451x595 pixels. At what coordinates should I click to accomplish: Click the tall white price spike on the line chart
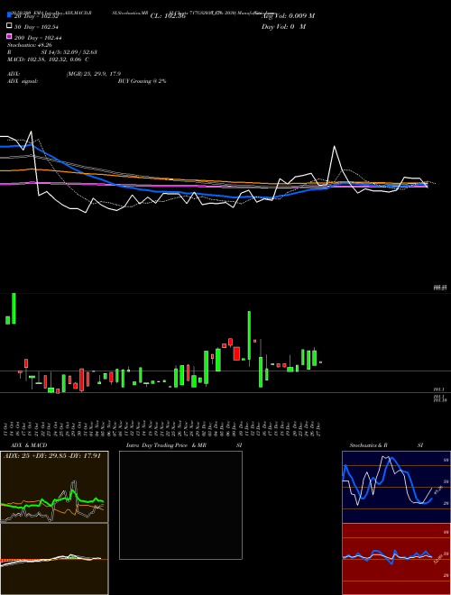click(x=335, y=147)
